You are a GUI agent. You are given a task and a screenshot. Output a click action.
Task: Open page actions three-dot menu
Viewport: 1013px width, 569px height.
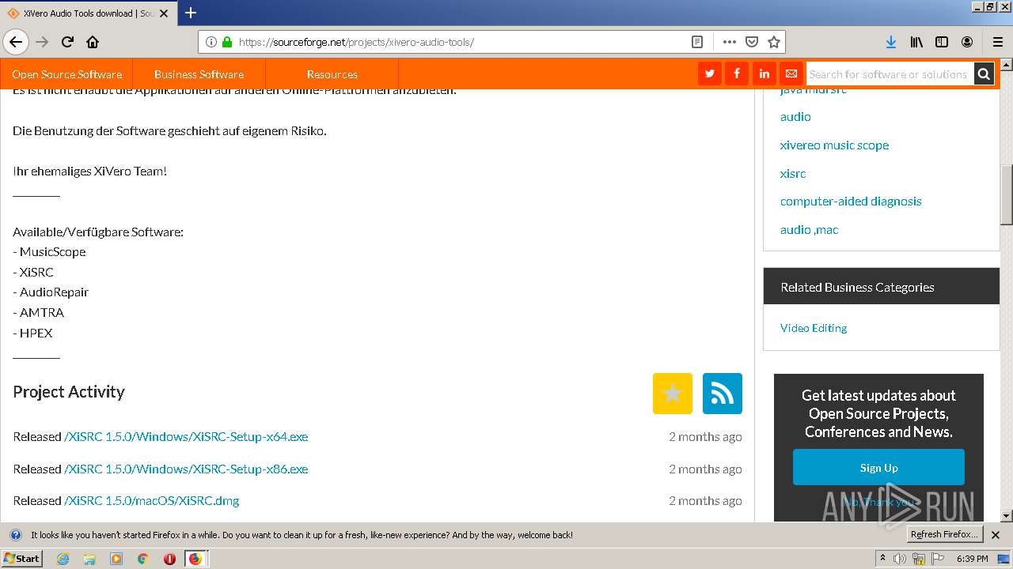(x=729, y=42)
